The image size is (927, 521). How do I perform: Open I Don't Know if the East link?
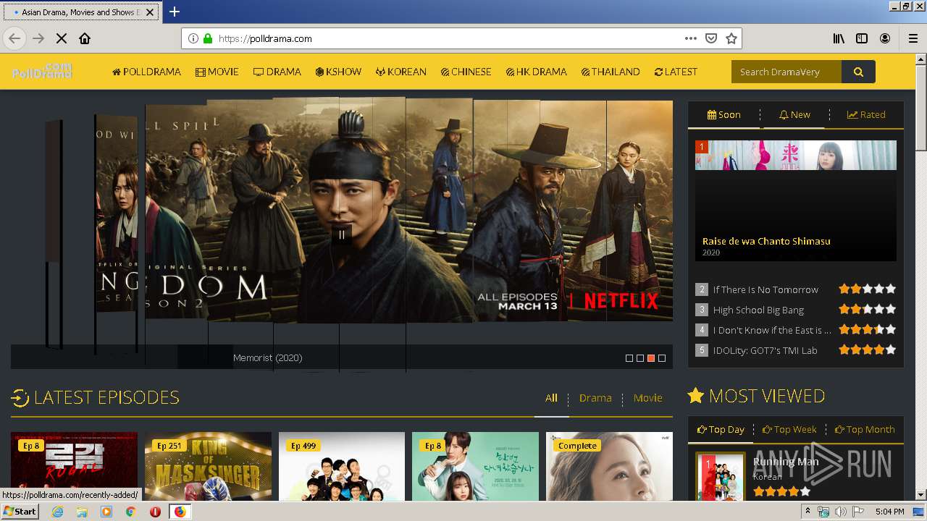pyautogui.click(x=772, y=330)
